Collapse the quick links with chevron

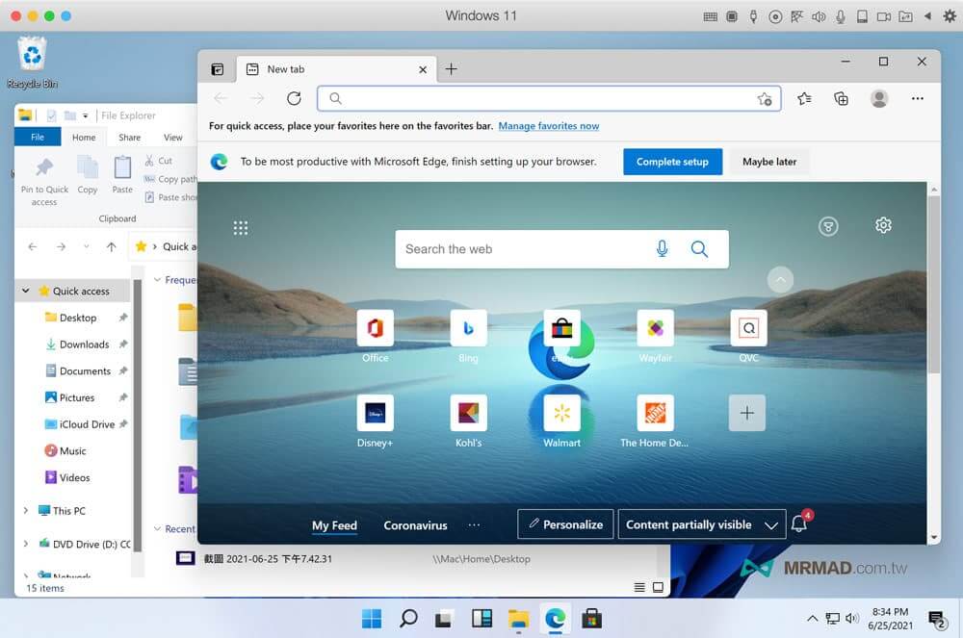pos(780,280)
